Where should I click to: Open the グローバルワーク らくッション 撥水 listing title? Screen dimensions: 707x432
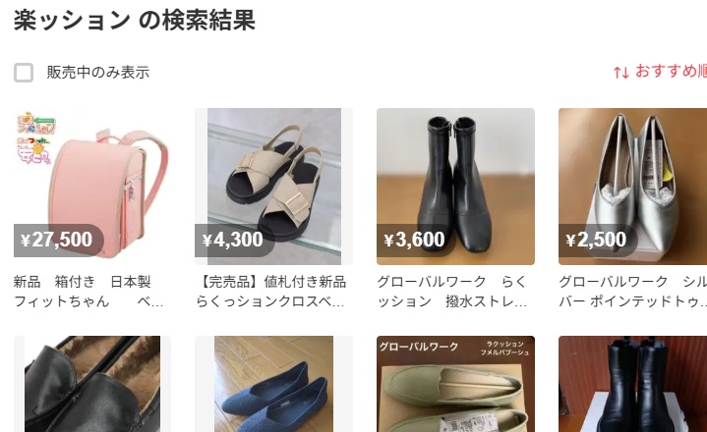pyautogui.click(x=451, y=292)
